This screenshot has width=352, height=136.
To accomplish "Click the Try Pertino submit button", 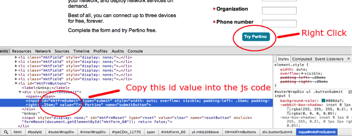I will click(255, 37).
